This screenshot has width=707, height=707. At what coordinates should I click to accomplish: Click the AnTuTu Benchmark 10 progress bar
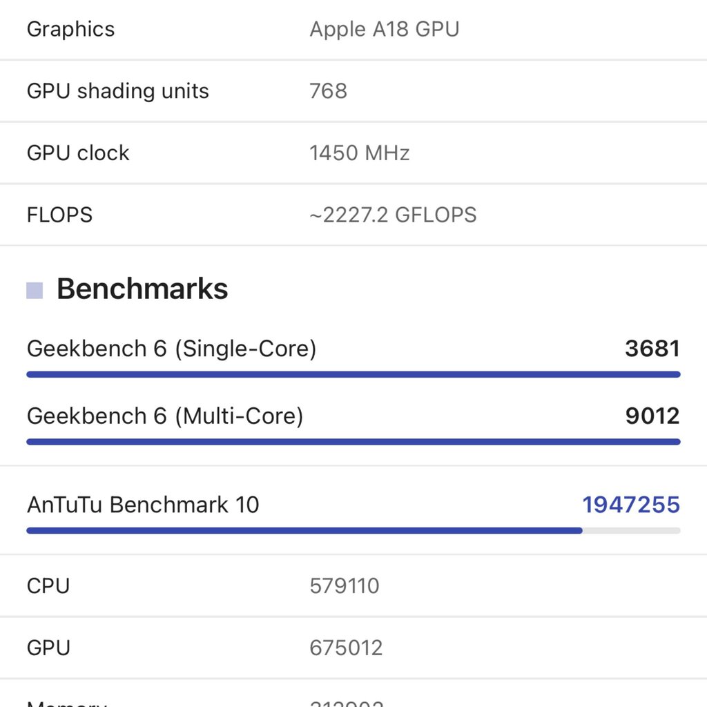click(353, 531)
